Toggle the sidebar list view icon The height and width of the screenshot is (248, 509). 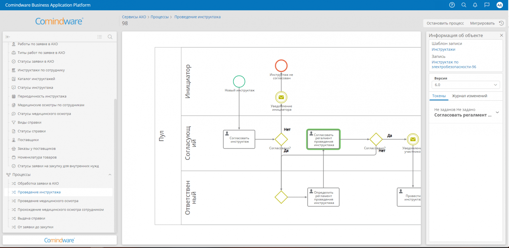(x=100, y=37)
